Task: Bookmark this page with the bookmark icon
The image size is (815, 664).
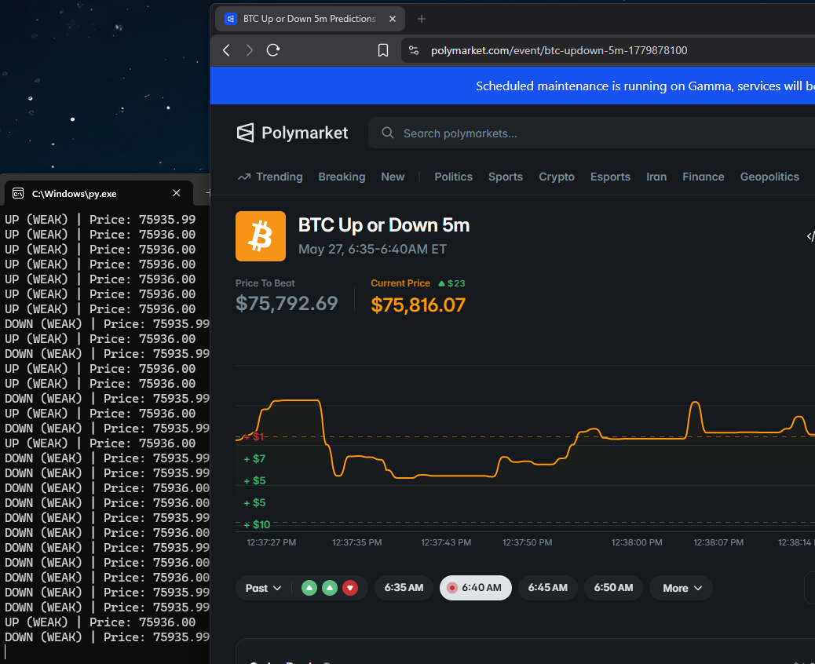Action: pyautogui.click(x=383, y=50)
